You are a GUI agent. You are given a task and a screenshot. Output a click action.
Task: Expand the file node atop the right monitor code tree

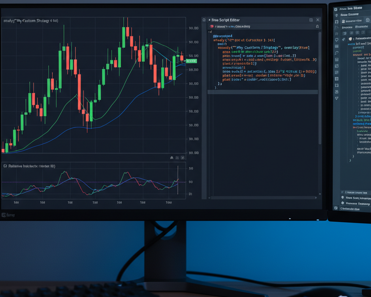point(350,39)
